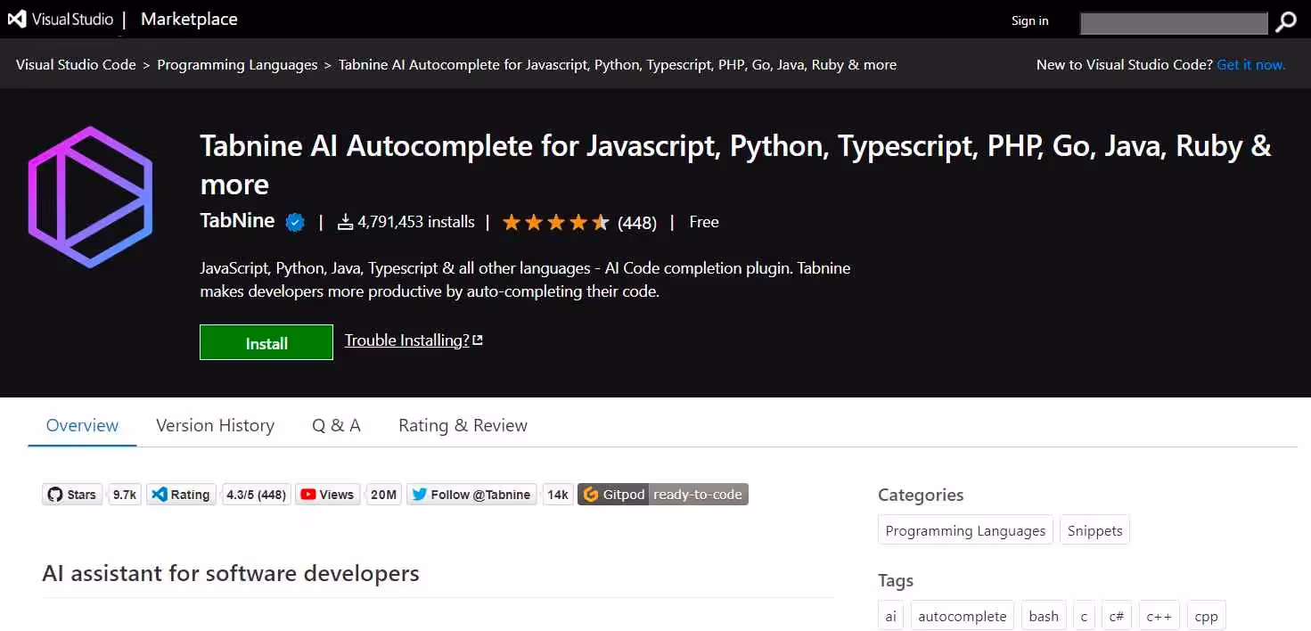Screen dimensions: 1311x631
Task: Click the five-star rating icons
Action: [x=556, y=222]
